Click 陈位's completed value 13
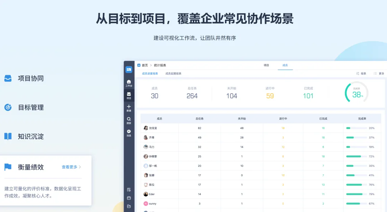The width and height of the screenshot is (387, 212). pyautogui.click(x=323, y=185)
